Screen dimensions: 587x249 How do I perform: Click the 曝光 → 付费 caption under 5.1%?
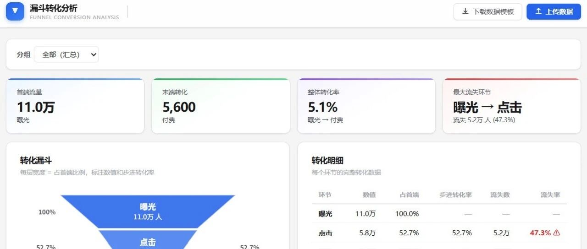pyautogui.click(x=325, y=120)
